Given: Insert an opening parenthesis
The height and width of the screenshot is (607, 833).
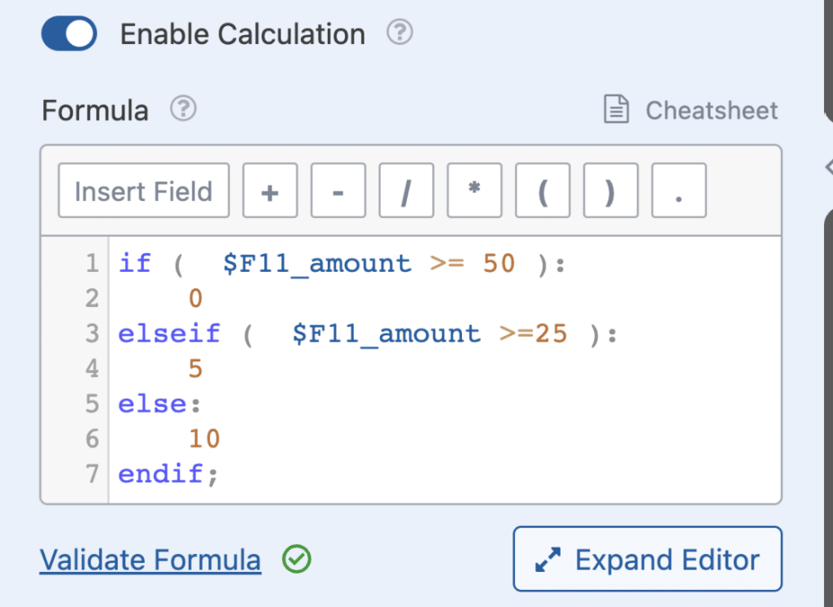Looking at the screenshot, I should [543, 192].
